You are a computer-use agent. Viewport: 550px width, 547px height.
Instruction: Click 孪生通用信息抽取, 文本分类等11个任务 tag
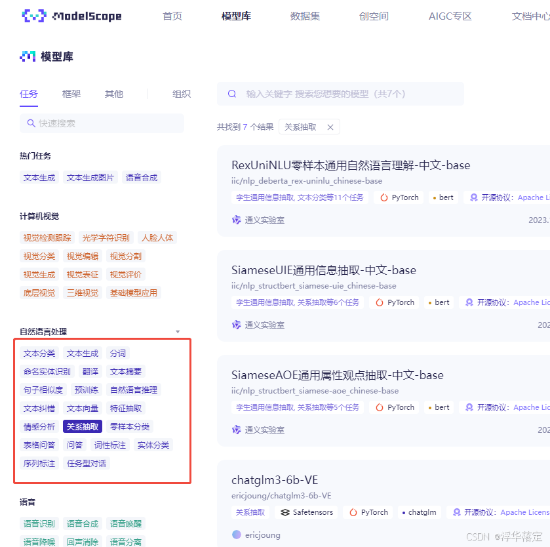(300, 197)
